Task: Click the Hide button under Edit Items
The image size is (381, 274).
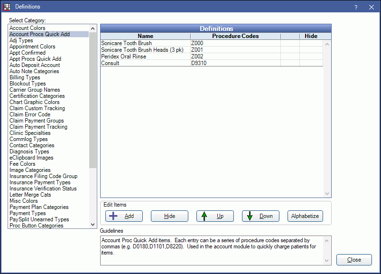Action: tap(169, 216)
